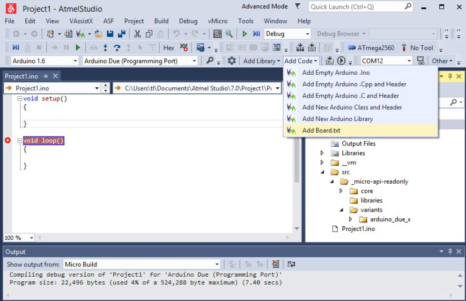Click the clear breakpoints icon beside Hex
This screenshot has height=301, width=466.
(184, 48)
